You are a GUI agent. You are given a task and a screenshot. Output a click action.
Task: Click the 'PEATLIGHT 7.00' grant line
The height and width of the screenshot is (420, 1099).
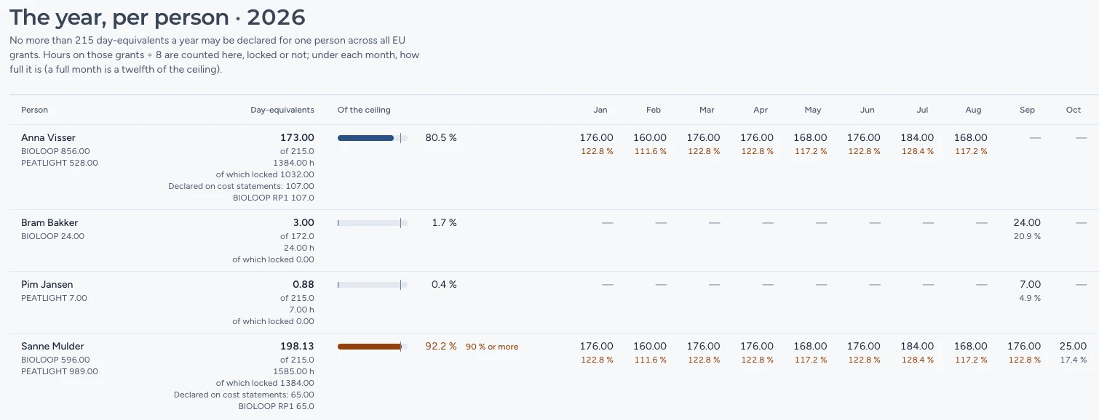(x=54, y=298)
